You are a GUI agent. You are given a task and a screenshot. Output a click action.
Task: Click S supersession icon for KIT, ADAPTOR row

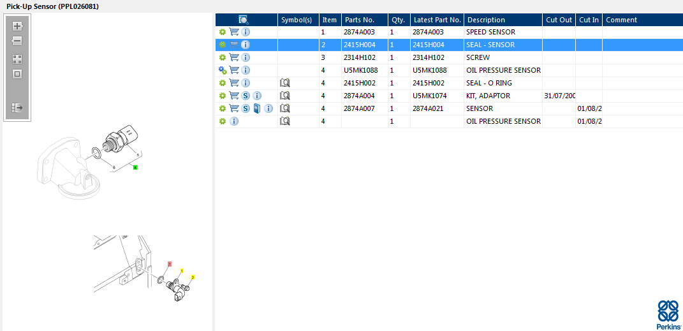246,96
